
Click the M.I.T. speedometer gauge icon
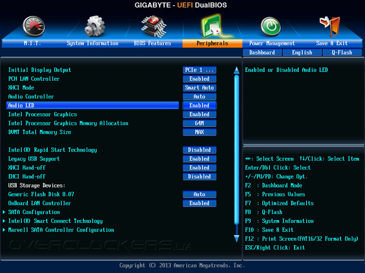tap(34, 26)
